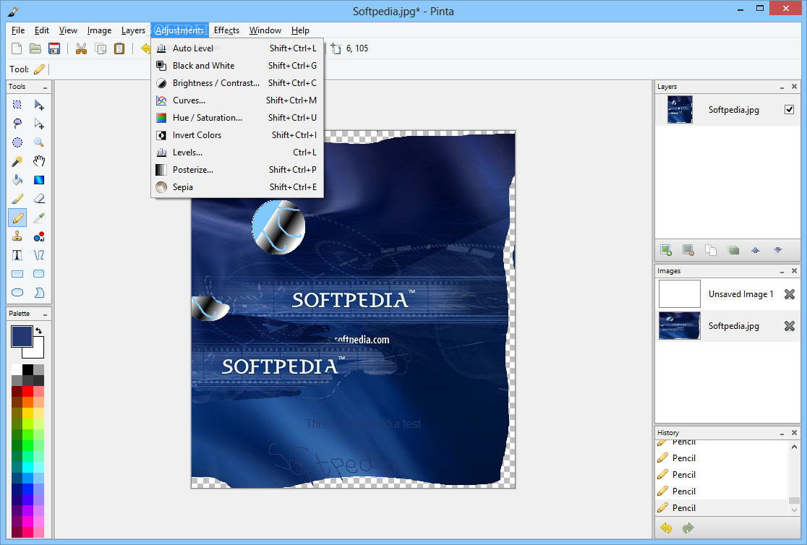Select the Freeform Shape tool

(x=38, y=292)
